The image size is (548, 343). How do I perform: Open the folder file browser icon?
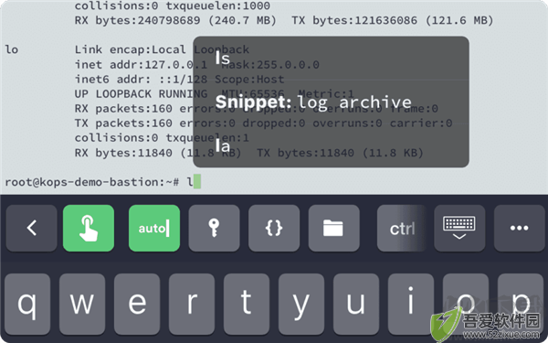(333, 228)
